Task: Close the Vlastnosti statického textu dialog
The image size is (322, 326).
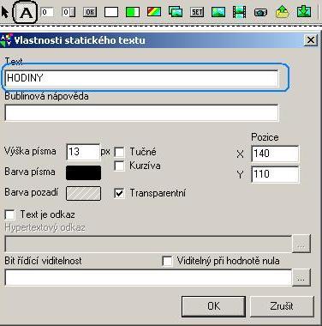Action: point(310,40)
